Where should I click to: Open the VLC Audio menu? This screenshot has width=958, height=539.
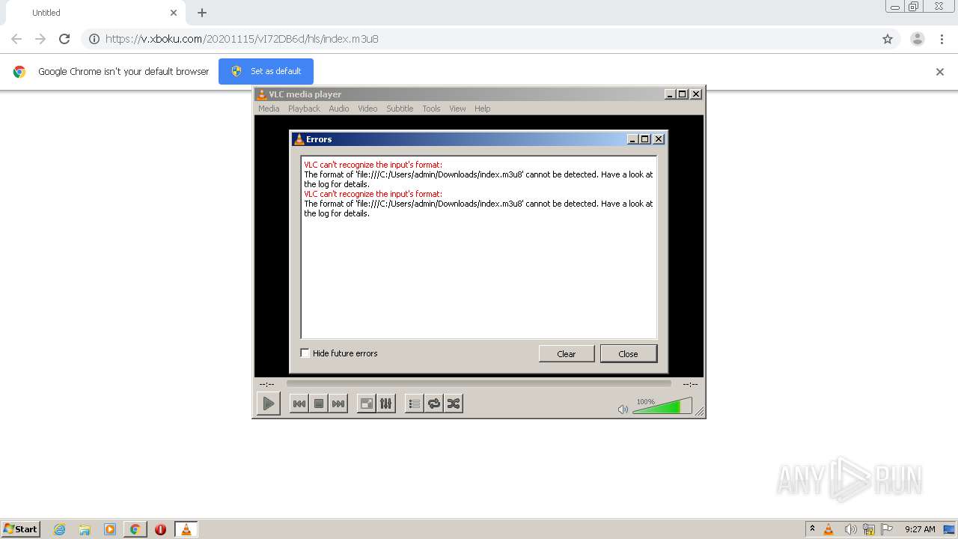point(339,109)
